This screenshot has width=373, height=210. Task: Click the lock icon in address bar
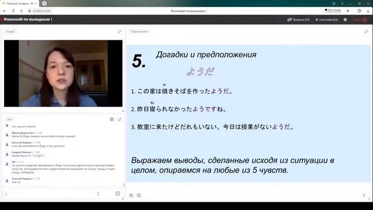point(30,11)
